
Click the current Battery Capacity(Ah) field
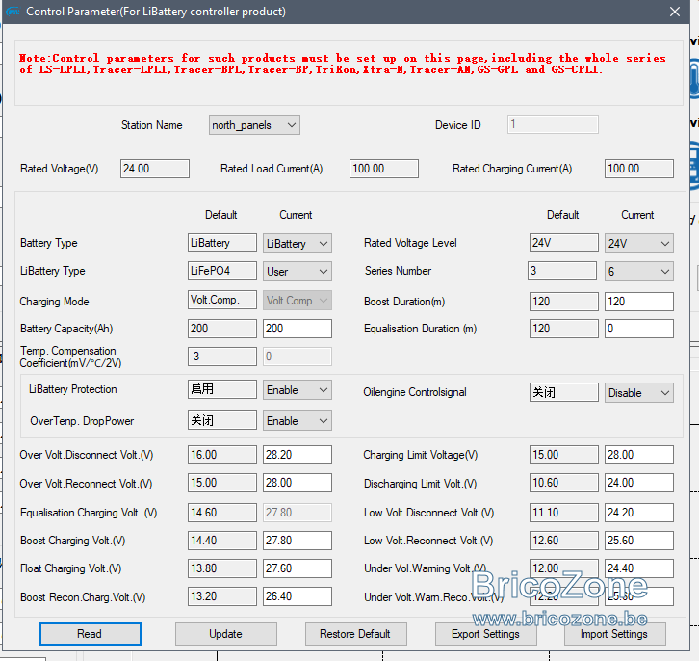[x=298, y=329]
